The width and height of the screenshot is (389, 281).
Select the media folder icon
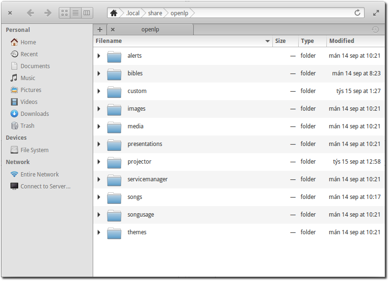[x=114, y=127]
